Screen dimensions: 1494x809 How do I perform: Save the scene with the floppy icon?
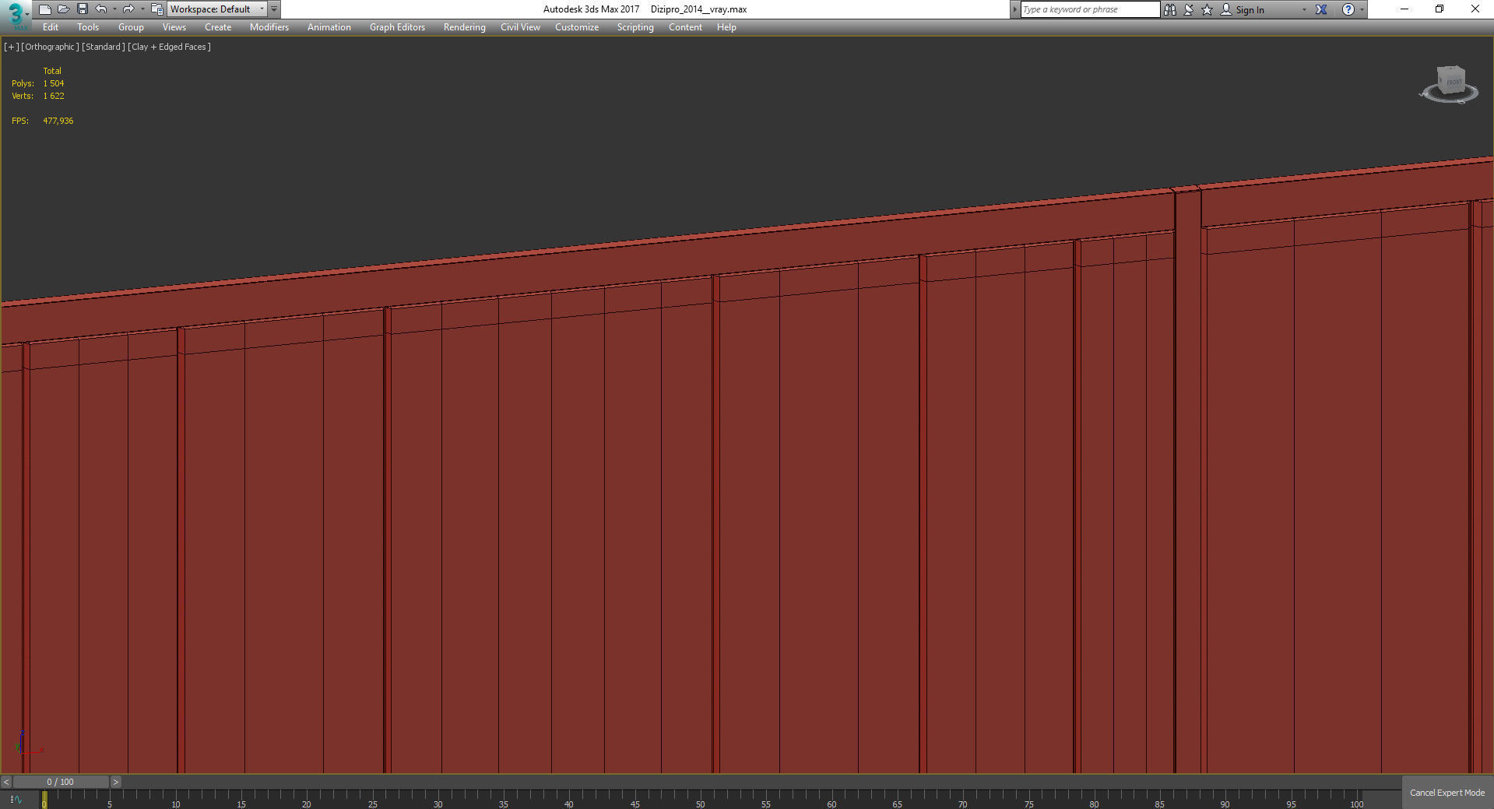83,9
